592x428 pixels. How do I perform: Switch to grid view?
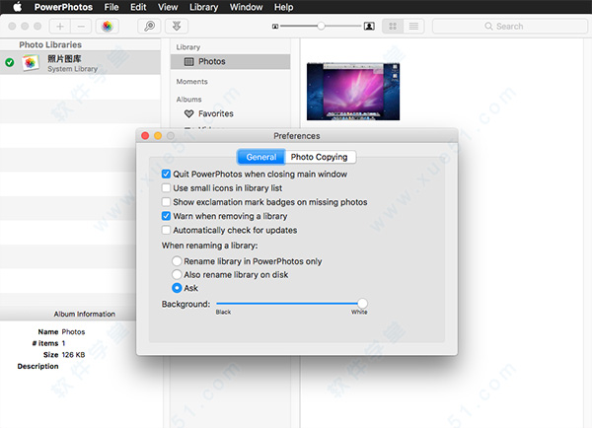393,26
